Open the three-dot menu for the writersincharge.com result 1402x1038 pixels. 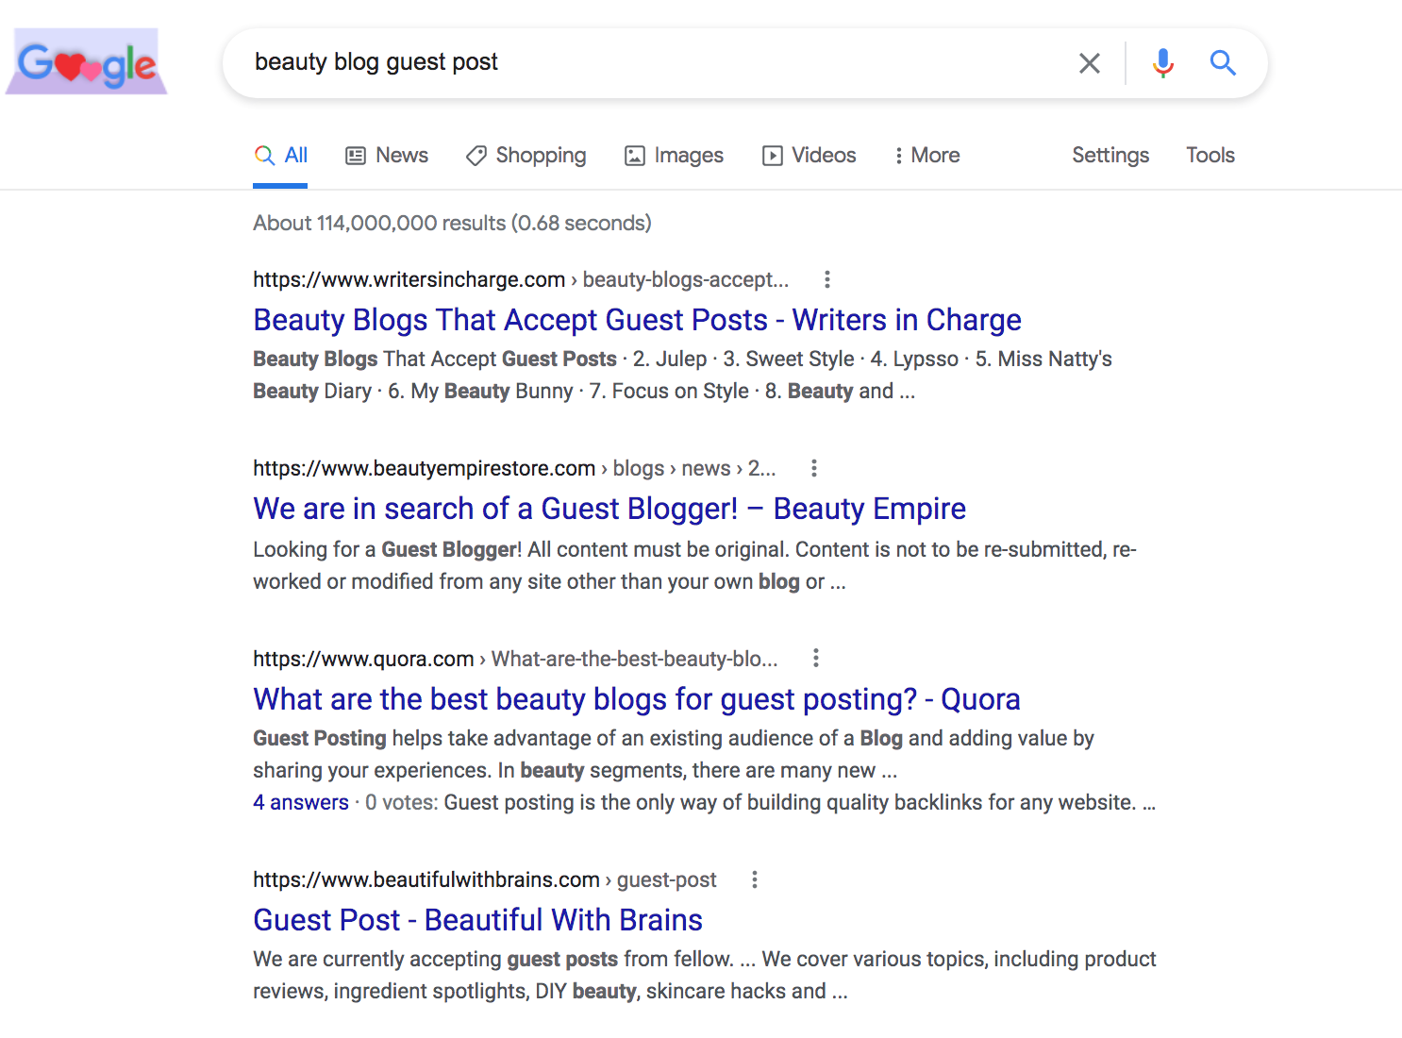826,279
